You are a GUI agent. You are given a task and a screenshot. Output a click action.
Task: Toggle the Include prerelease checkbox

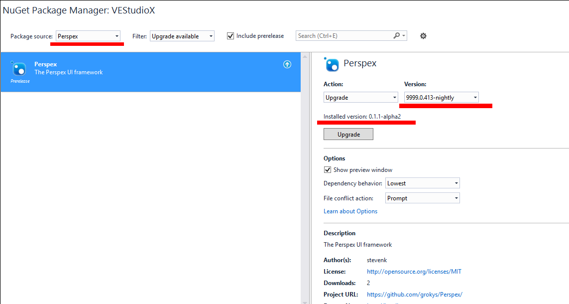(x=230, y=36)
